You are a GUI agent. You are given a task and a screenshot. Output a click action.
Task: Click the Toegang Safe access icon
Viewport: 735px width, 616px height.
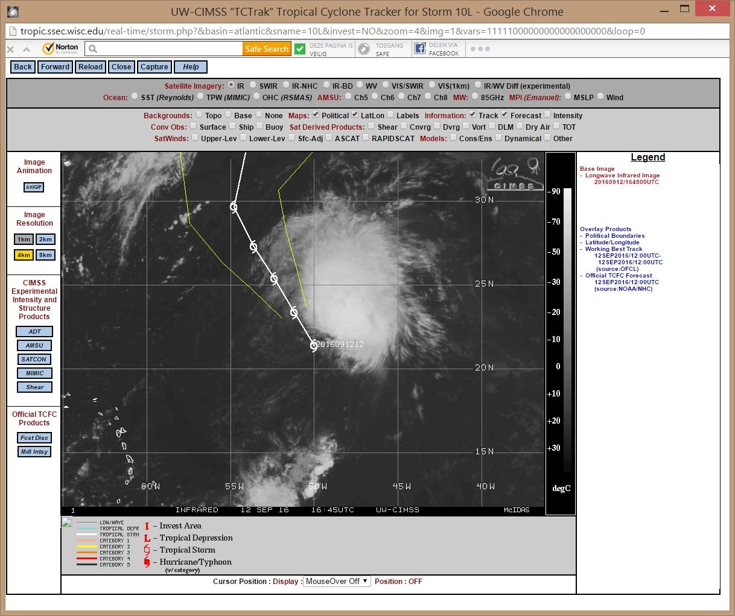coord(364,49)
